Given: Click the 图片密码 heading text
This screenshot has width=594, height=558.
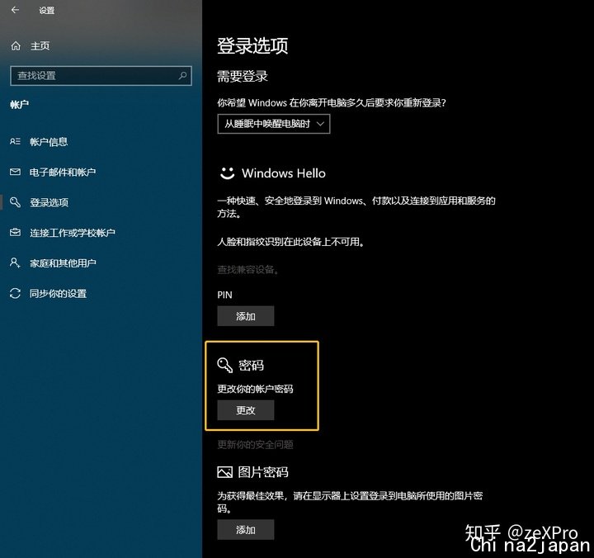Looking at the screenshot, I should coord(263,472).
